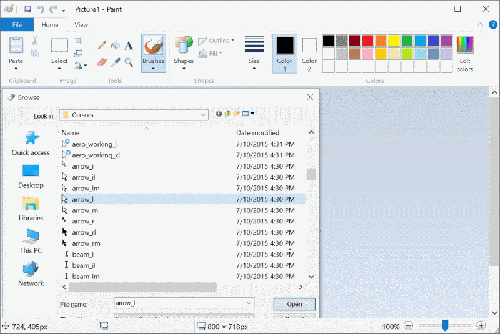The image size is (500, 334).
Task: Activate Color 1 selector
Action: (285, 54)
